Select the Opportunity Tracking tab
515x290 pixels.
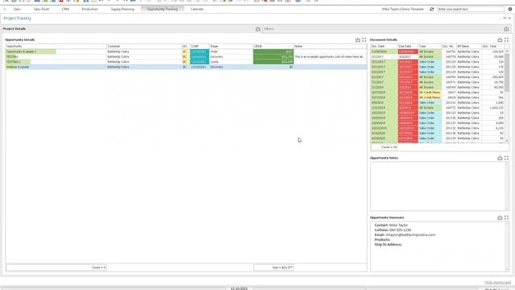(x=163, y=9)
